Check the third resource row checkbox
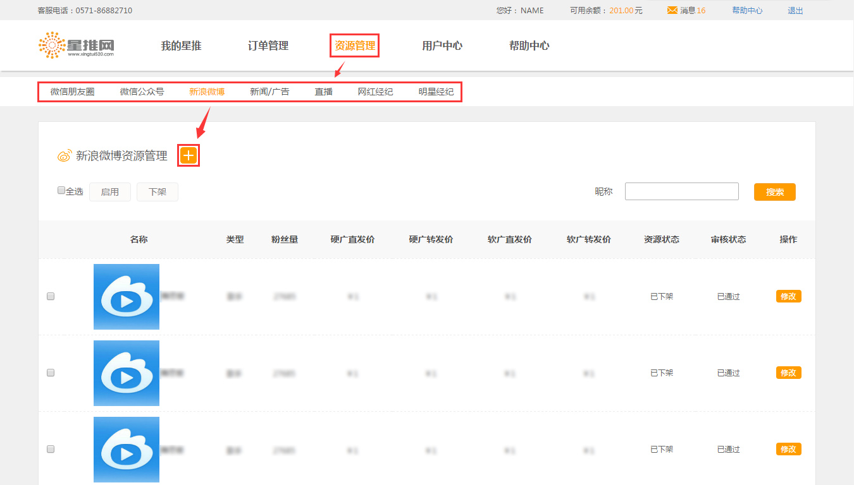 [51, 449]
